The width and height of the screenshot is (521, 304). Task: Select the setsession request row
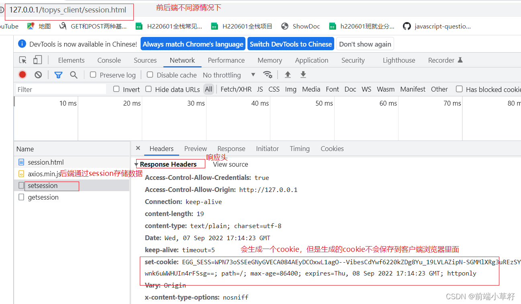72,186
